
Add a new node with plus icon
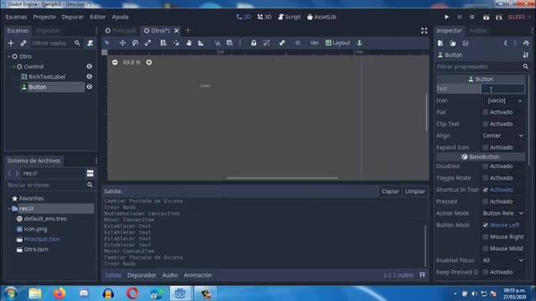coord(11,43)
